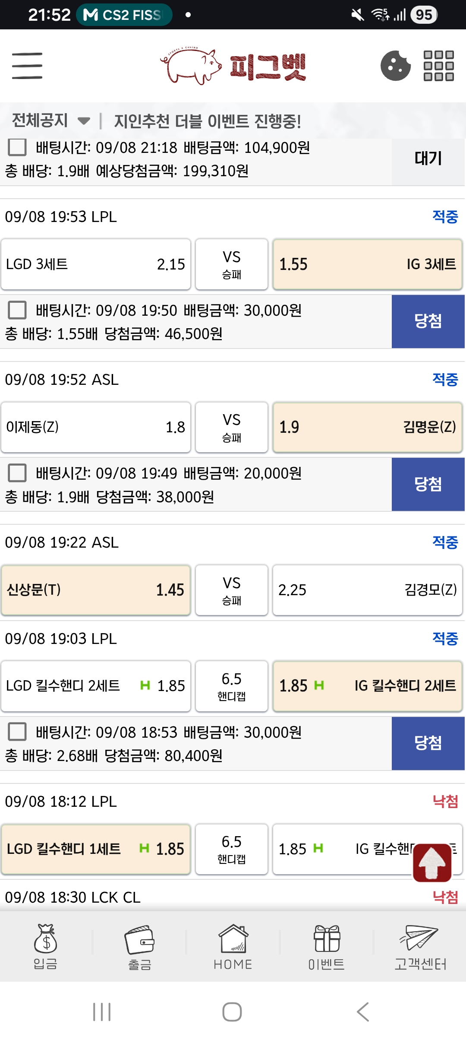Select IG 3세트 1.55 odds cell
This screenshot has height=1040, width=466.
[368, 264]
